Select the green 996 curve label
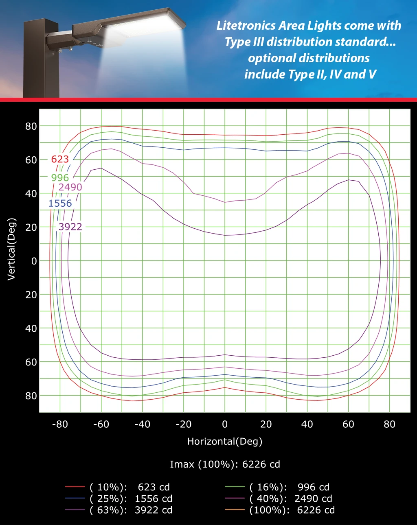417x525 pixels. coord(60,178)
